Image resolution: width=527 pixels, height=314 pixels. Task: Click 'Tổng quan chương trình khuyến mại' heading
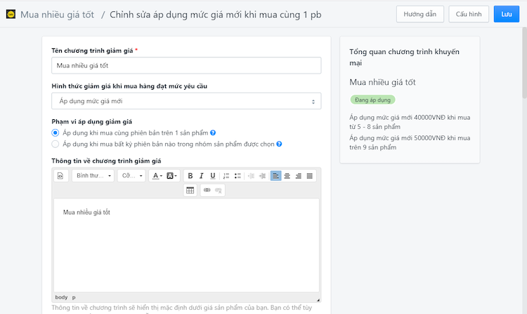(404, 57)
